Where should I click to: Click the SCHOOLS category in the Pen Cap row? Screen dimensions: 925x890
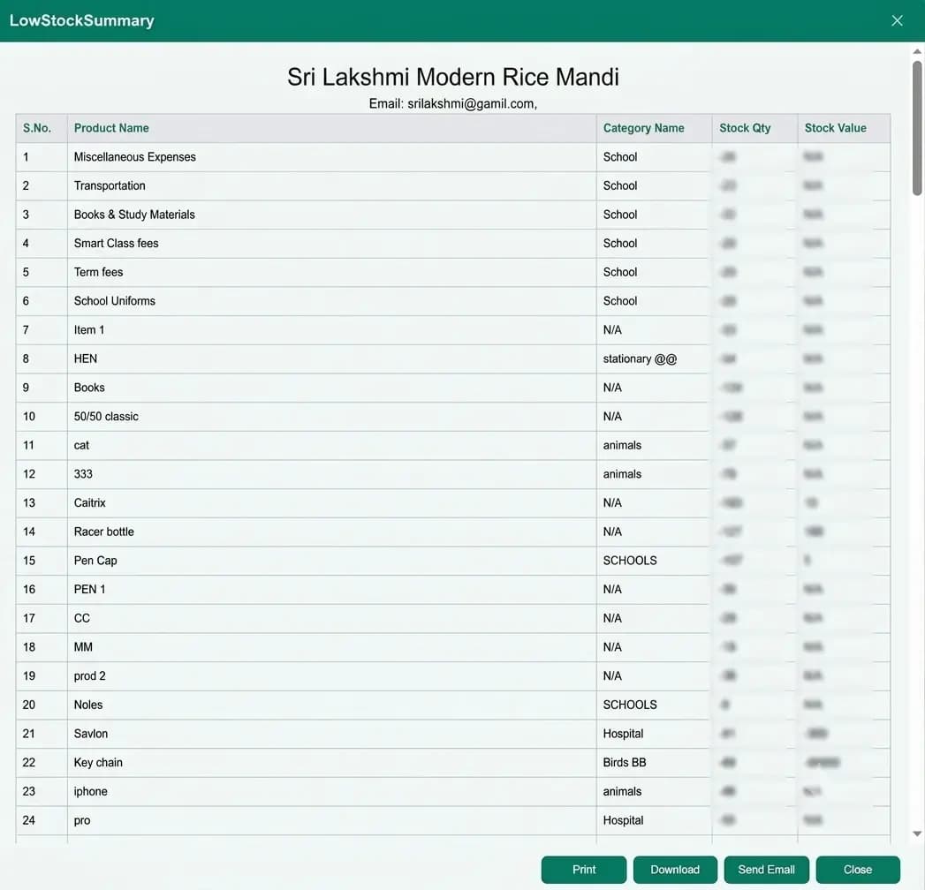coord(654,562)
